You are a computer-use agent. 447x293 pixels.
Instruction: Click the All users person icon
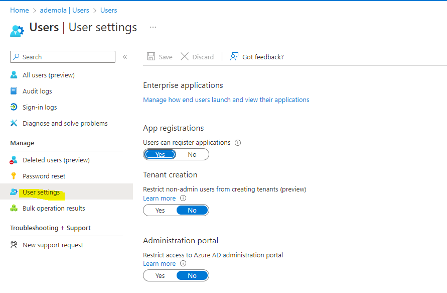14,75
